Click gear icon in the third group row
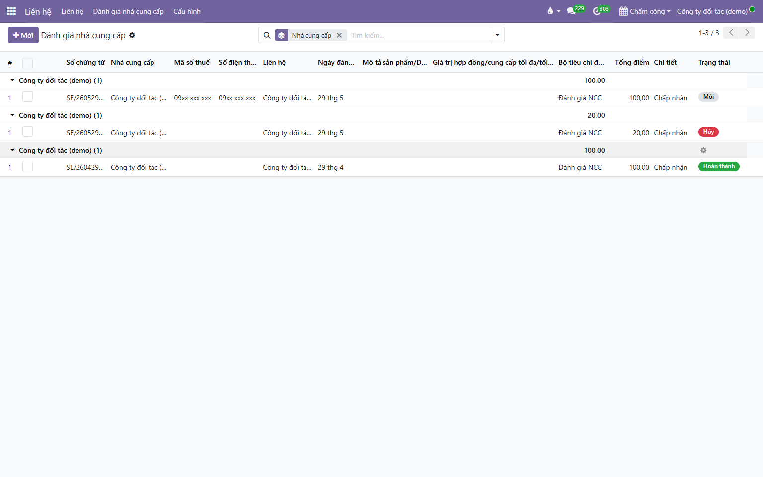The image size is (763, 477). [x=703, y=150]
